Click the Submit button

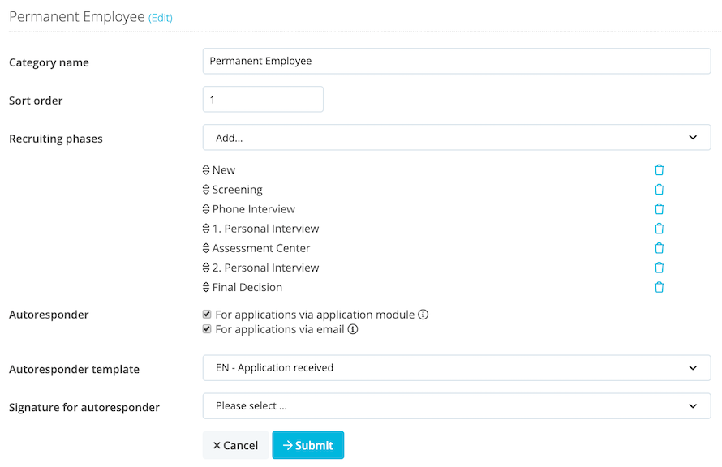pyautogui.click(x=307, y=445)
